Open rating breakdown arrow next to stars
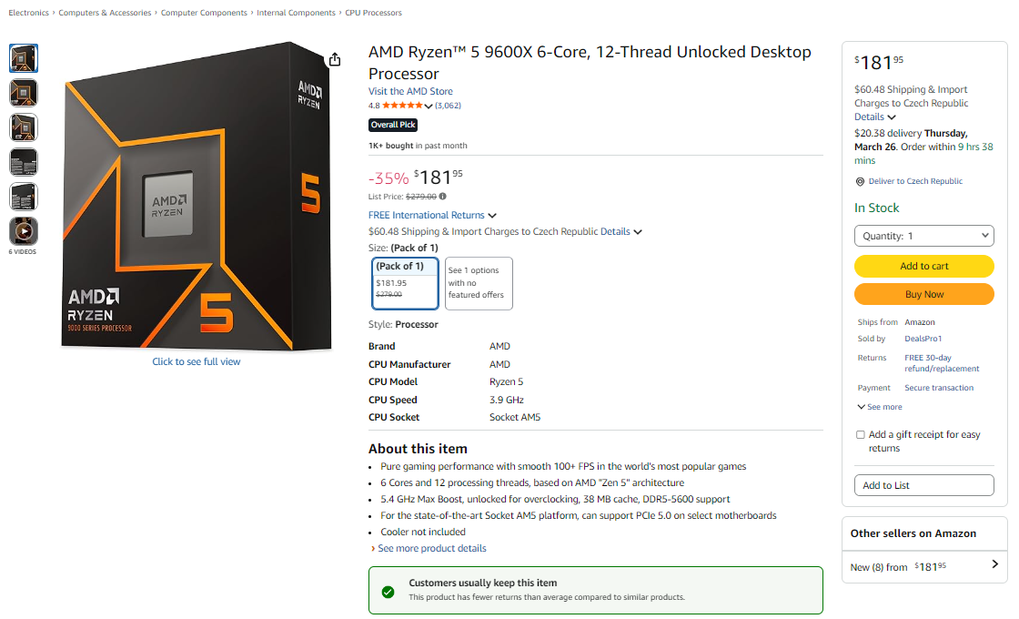The image size is (1019, 619). tap(429, 107)
